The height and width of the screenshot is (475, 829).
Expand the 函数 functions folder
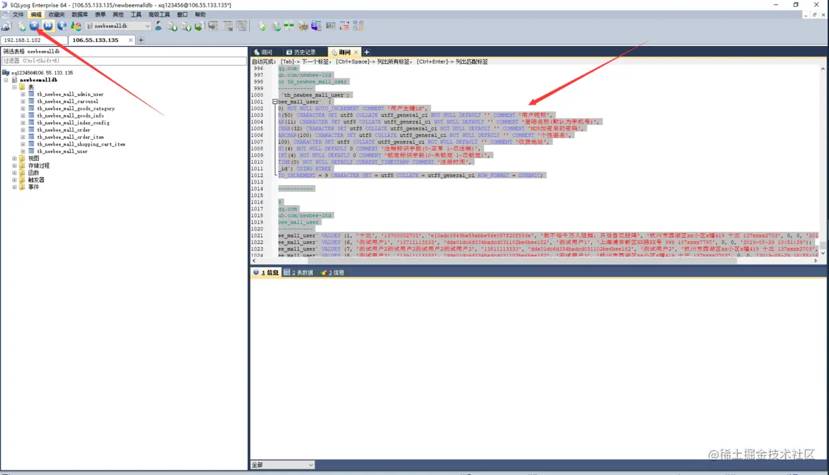coord(15,173)
